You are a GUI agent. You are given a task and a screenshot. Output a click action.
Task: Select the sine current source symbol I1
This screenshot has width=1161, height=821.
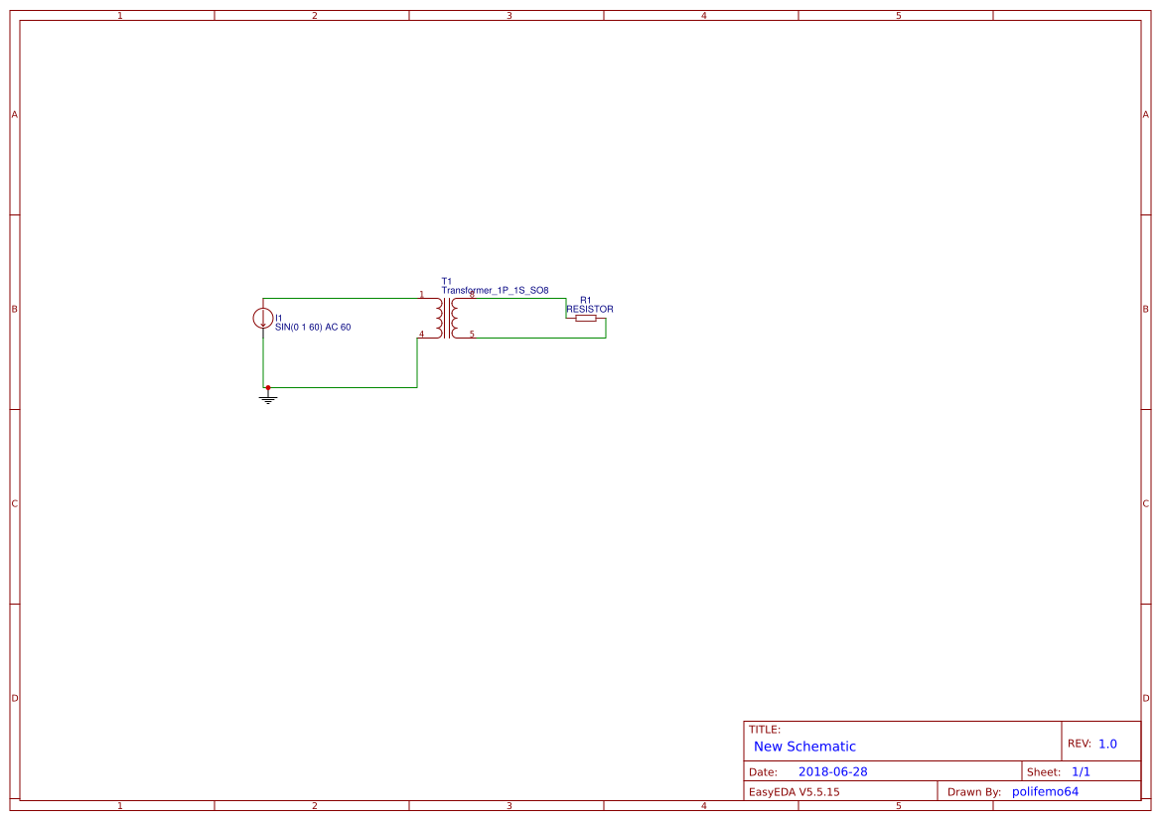point(264,318)
